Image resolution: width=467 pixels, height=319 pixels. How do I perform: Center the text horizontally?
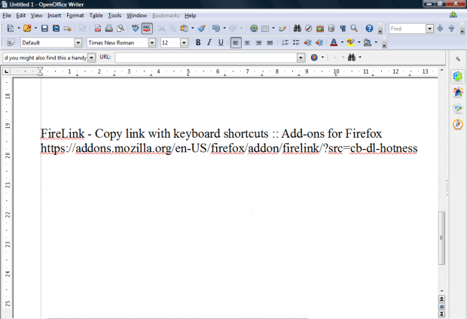(247, 43)
